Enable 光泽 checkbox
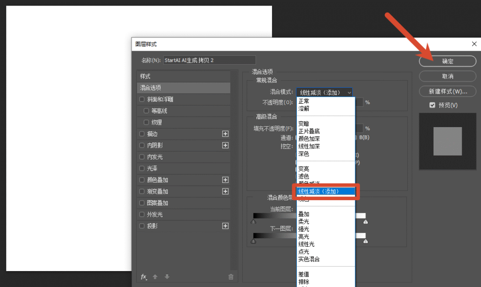The width and height of the screenshot is (481, 287). pyautogui.click(x=142, y=168)
